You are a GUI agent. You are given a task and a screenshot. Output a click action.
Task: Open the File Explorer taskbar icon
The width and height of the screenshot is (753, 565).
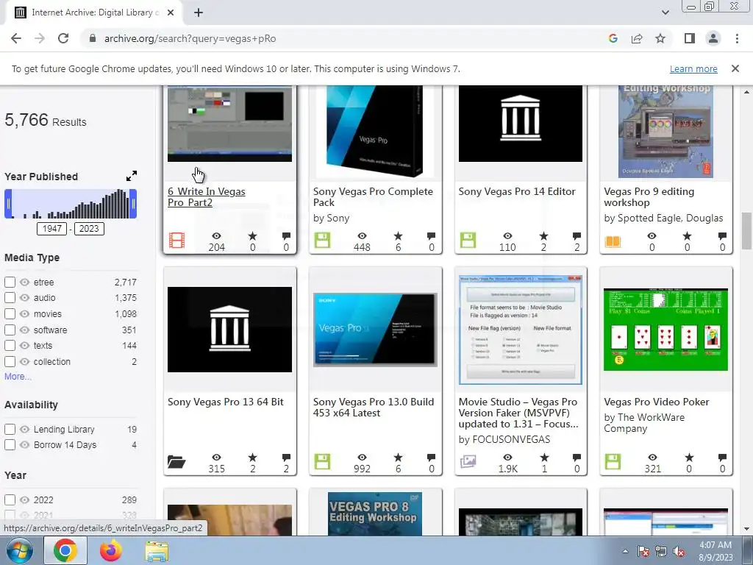tap(157, 551)
